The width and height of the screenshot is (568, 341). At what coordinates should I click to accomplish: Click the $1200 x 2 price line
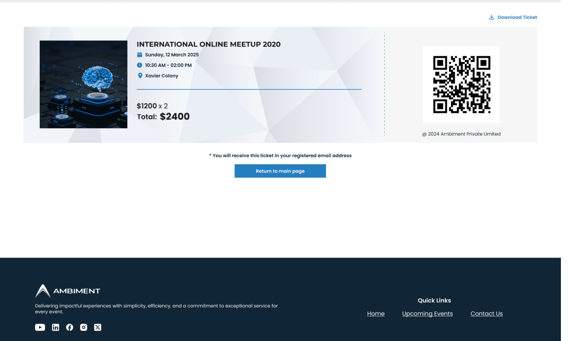pyautogui.click(x=152, y=106)
